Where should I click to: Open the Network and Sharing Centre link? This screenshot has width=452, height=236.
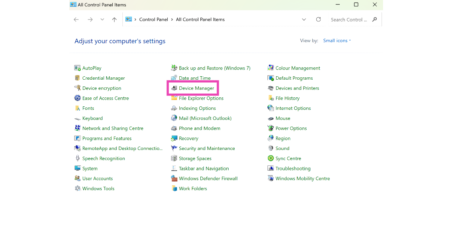pos(113,128)
